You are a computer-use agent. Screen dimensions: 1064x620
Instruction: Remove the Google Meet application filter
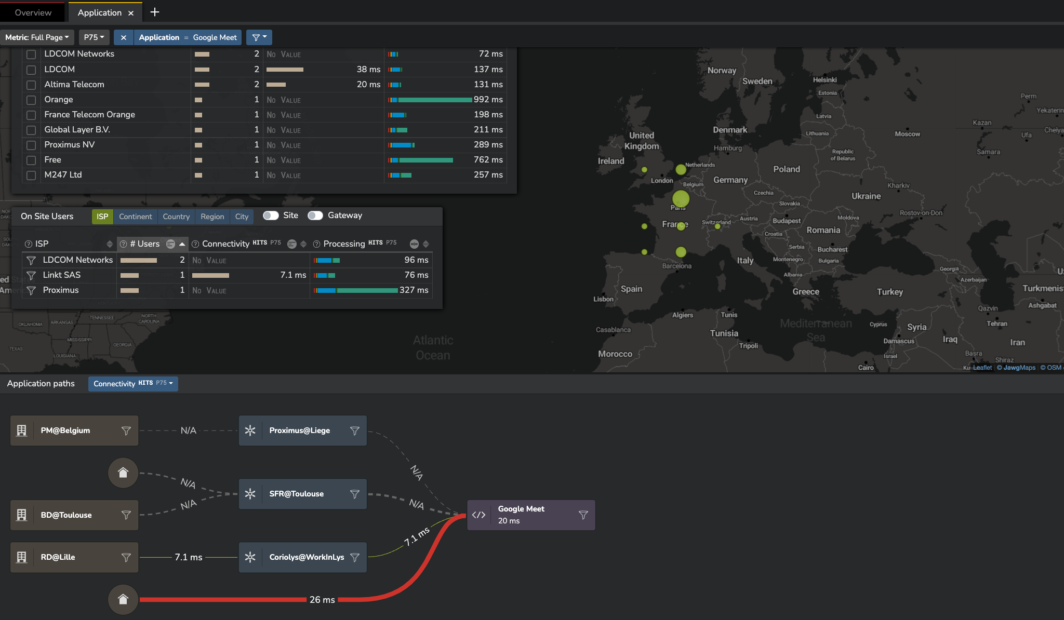pyautogui.click(x=124, y=37)
